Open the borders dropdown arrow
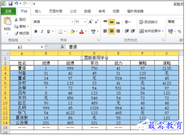Screen dimensions: 185x135 (x=65, y=31)
